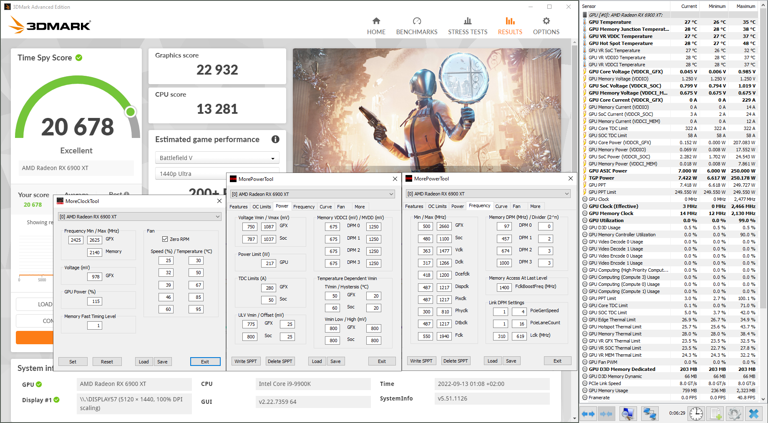Open the Battlefield V game dropdown
This screenshot has width=768, height=423.
point(217,158)
